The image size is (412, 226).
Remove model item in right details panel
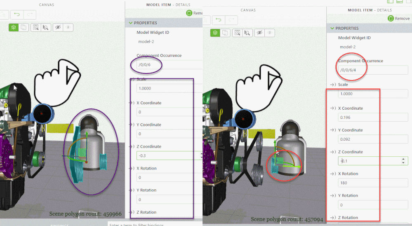399,19
